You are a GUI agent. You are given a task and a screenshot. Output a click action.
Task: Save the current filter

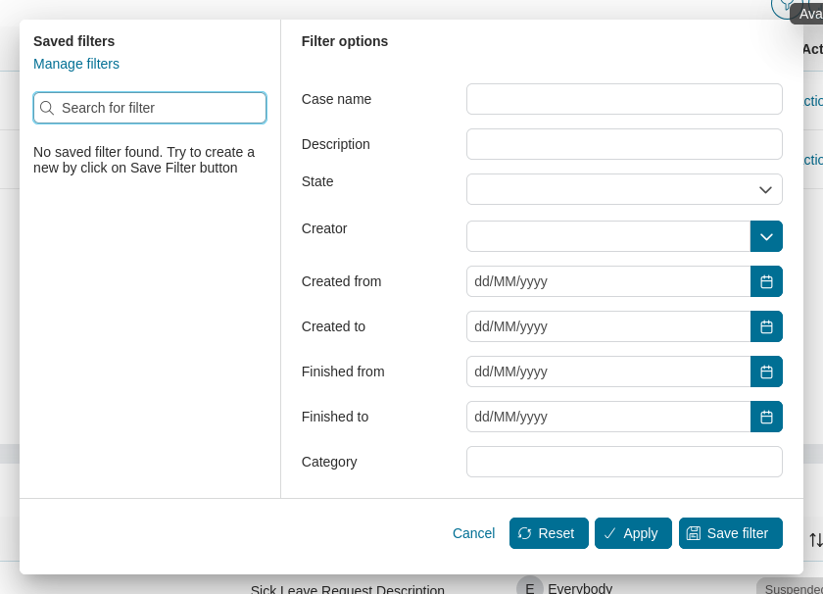[x=731, y=533]
